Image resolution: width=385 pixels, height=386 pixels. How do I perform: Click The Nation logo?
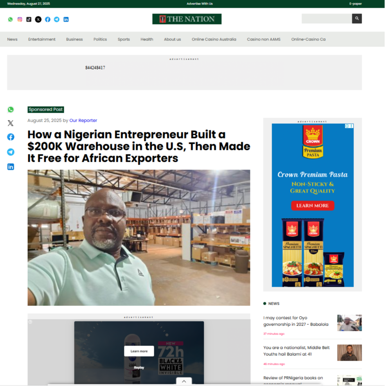187,19
